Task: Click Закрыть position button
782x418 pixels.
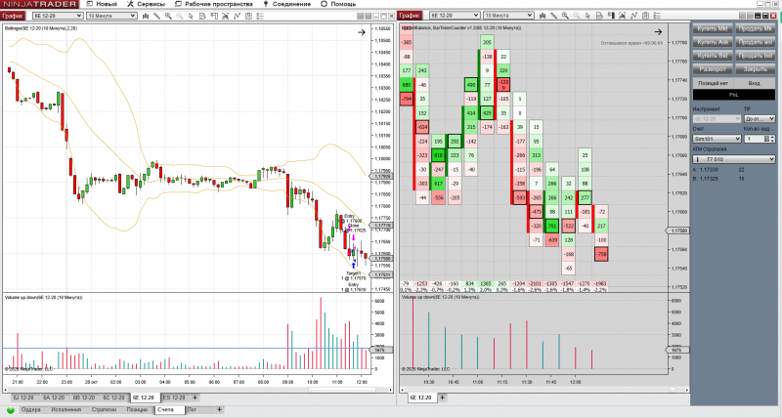Action: [755, 68]
